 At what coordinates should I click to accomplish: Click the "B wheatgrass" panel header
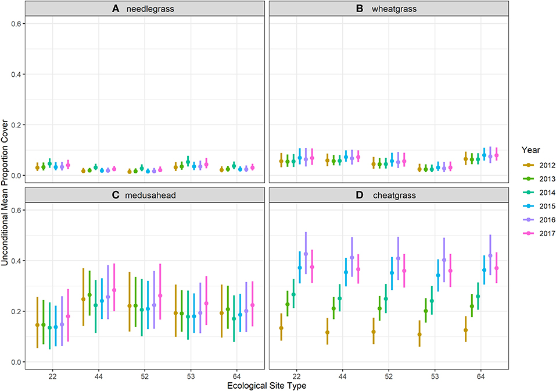pos(389,9)
